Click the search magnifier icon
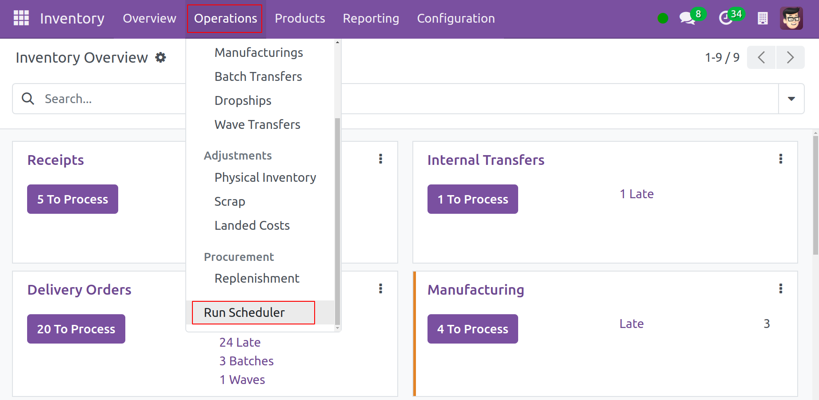This screenshot has height=400, width=819. click(28, 99)
